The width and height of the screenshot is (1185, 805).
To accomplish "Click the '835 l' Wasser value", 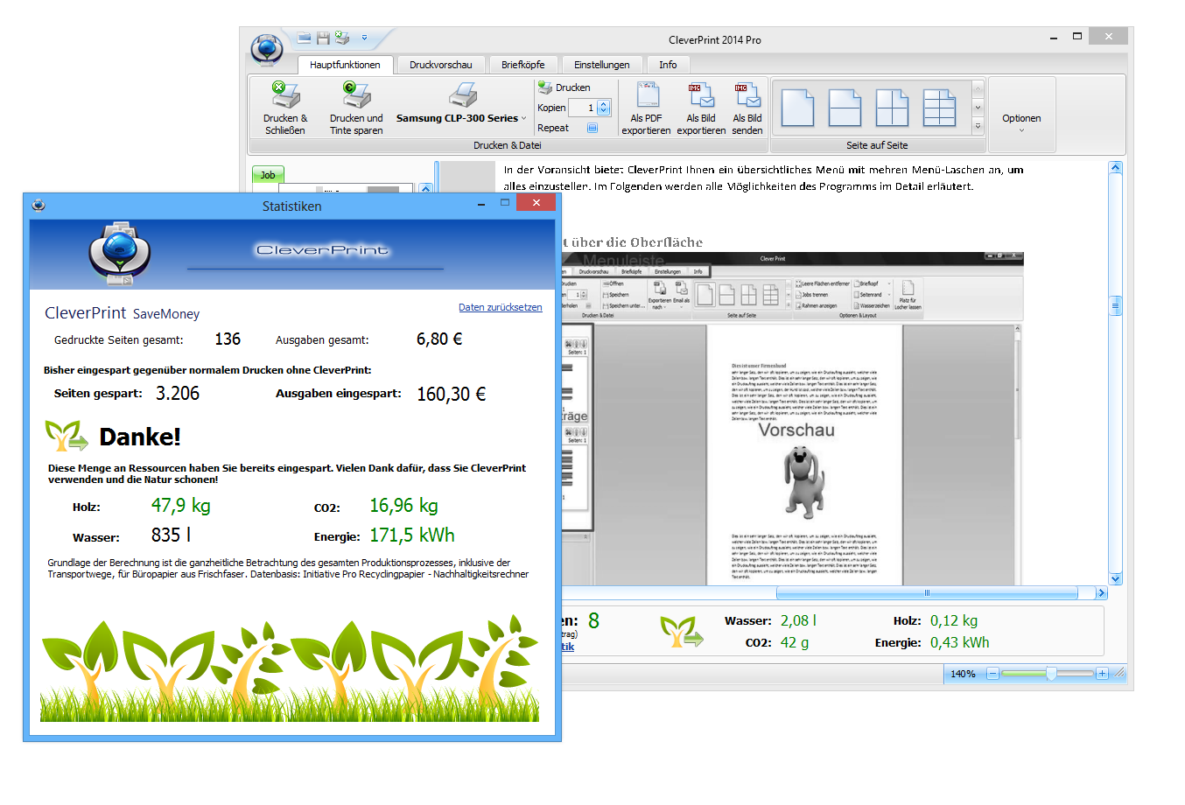I will pos(171,535).
